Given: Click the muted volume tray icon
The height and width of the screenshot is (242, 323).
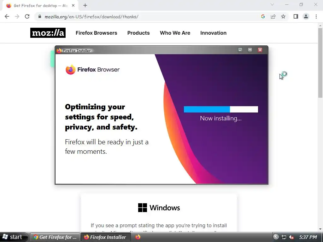Looking at the screenshot, I should coord(291,237).
